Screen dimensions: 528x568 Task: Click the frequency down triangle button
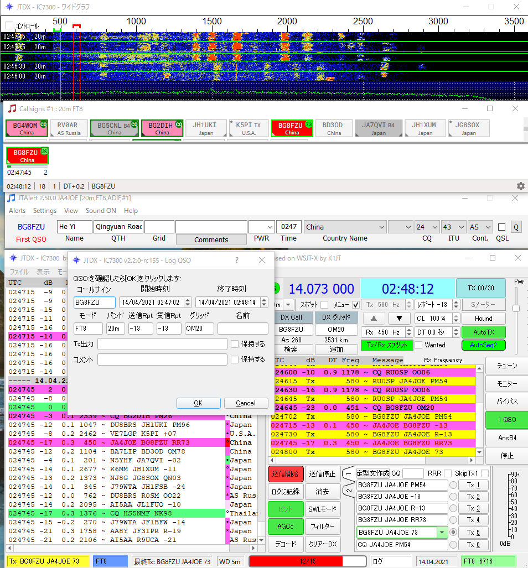(x=399, y=319)
